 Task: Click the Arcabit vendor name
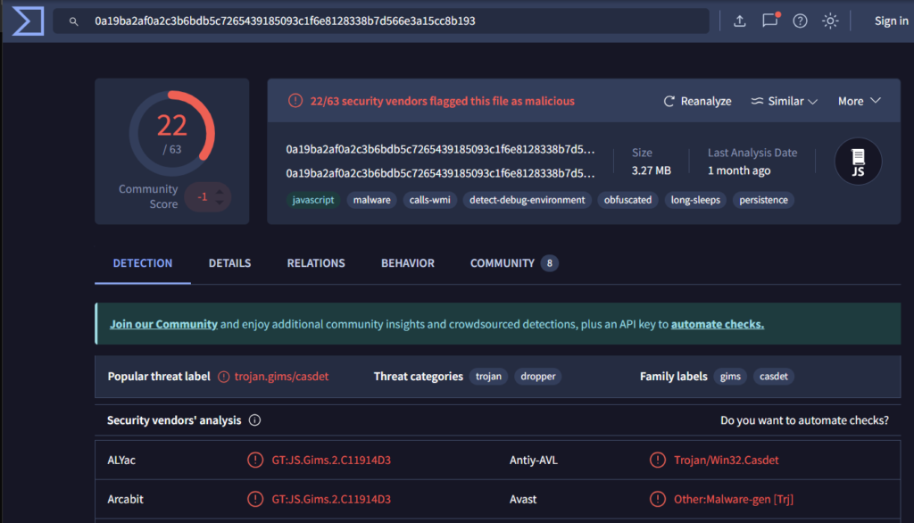coord(125,499)
